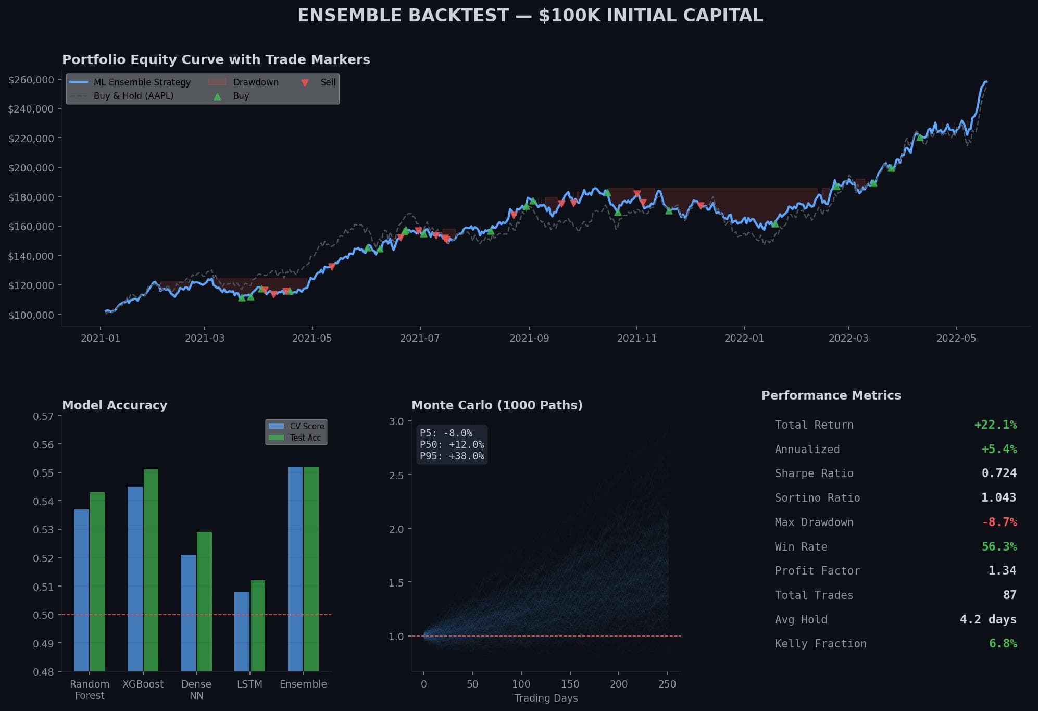Image resolution: width=1038 pixels, height=711 pixels.
Task: Open the Model Accuracy legend panel
Action: (295, 432)
